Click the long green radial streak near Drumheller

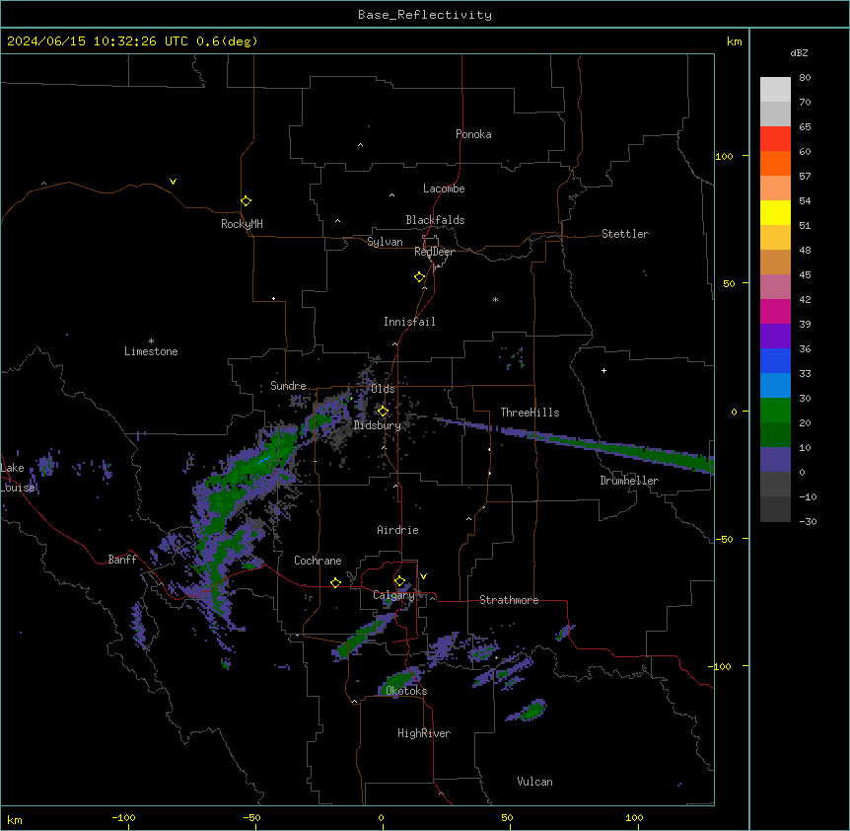coord(609,446)
